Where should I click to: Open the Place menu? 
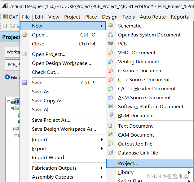[x=91, y=17]
